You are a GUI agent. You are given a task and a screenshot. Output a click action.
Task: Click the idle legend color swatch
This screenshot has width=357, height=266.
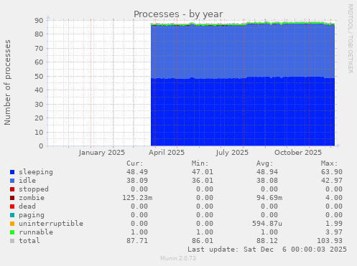coord(12,181)
